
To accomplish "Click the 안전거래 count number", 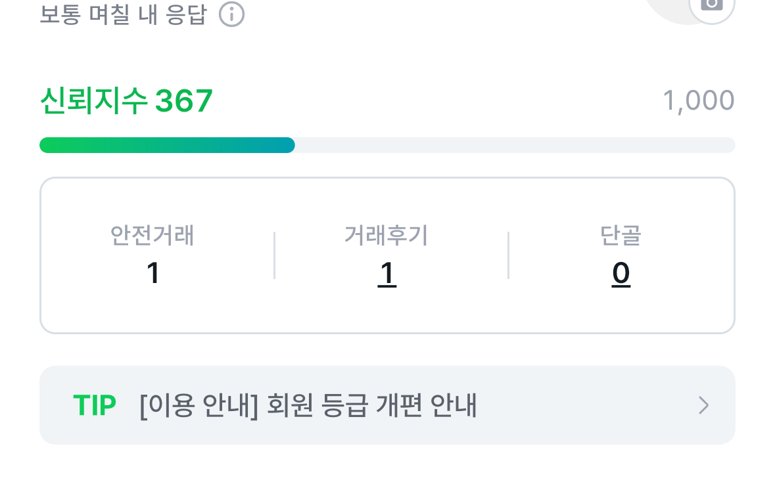I will coord(153,274).
